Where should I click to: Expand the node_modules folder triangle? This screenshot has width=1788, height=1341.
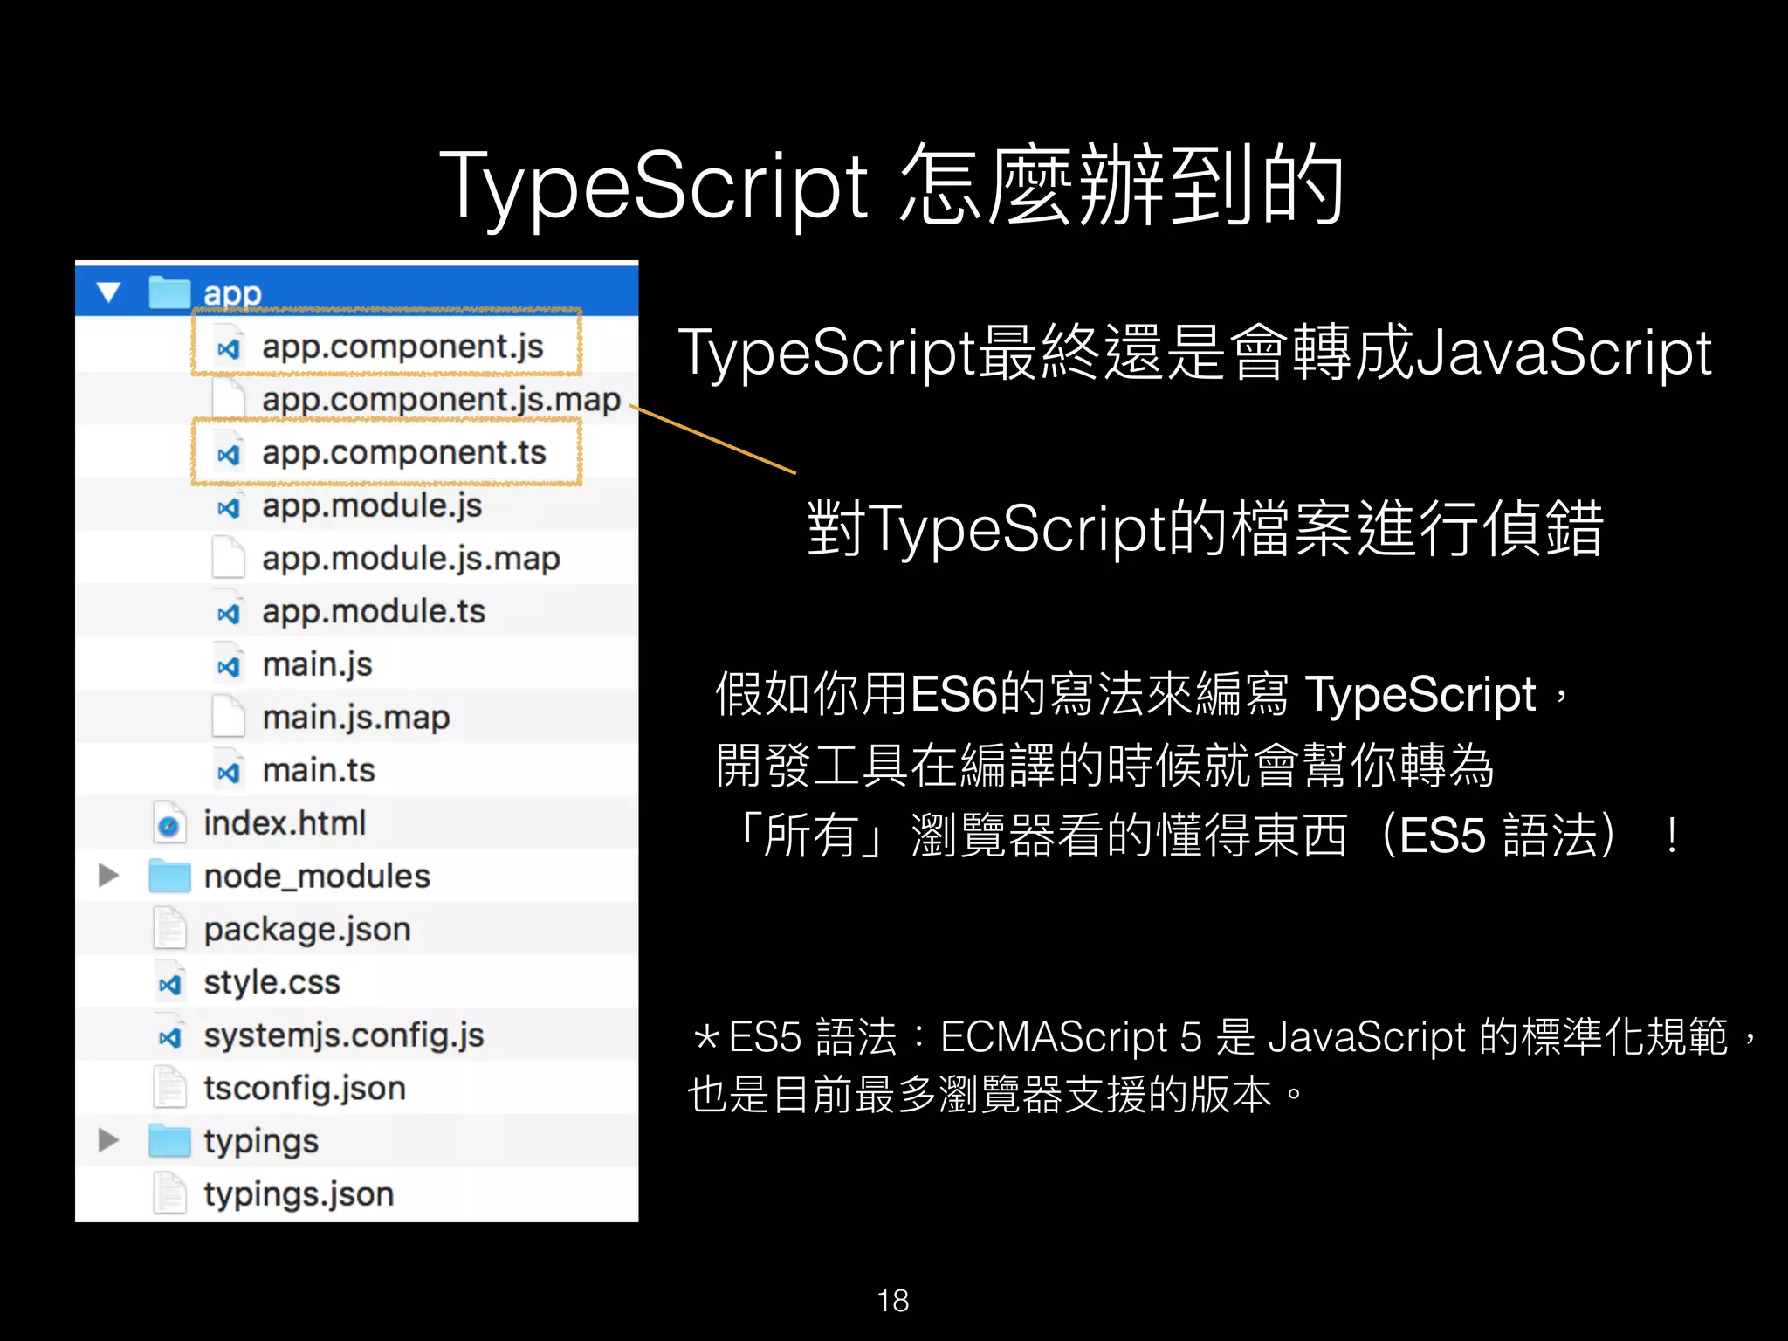[x=108, y=875]
